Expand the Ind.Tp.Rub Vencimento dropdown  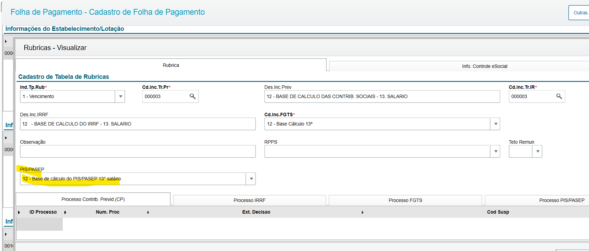tap(120, 96)
